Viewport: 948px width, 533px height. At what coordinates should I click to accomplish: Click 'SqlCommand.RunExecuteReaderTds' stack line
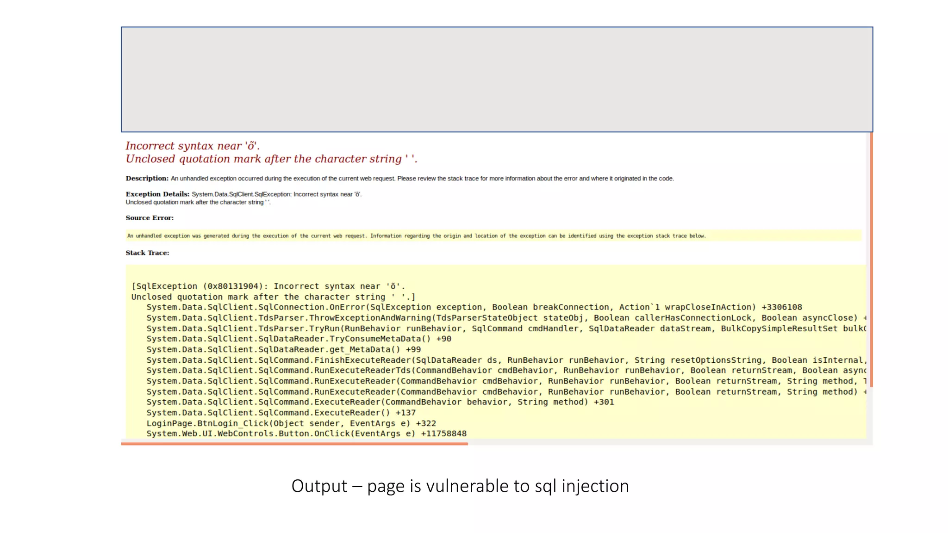click(x=506, y=370)
